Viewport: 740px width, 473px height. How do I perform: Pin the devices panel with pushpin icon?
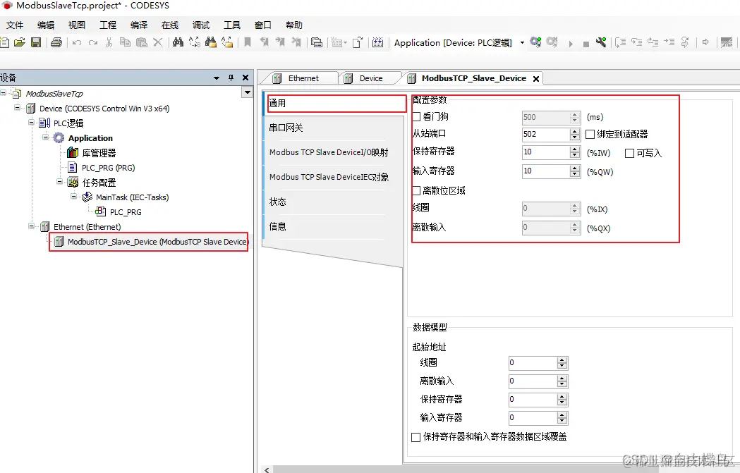tap(231, 78)
